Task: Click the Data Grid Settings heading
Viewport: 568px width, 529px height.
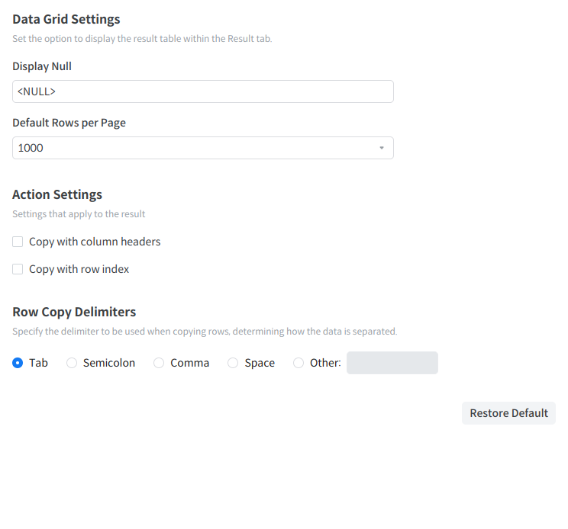Action: (x=66, y=19)
